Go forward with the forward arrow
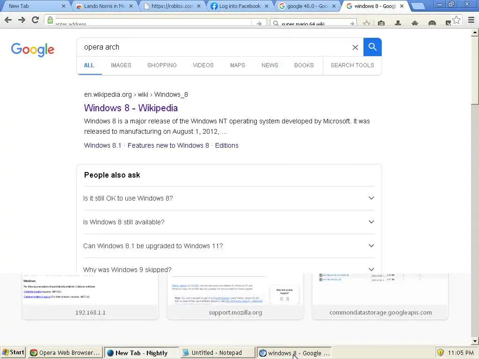 click(22, 20)
